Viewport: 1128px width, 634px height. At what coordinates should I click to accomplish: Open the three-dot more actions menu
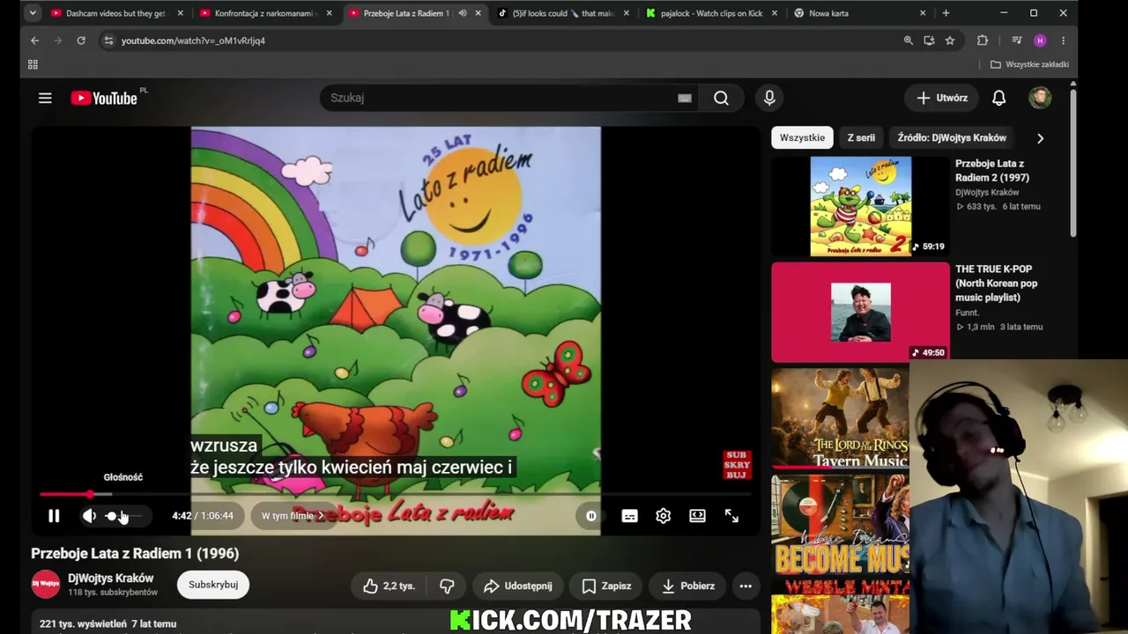coord(746,586)
